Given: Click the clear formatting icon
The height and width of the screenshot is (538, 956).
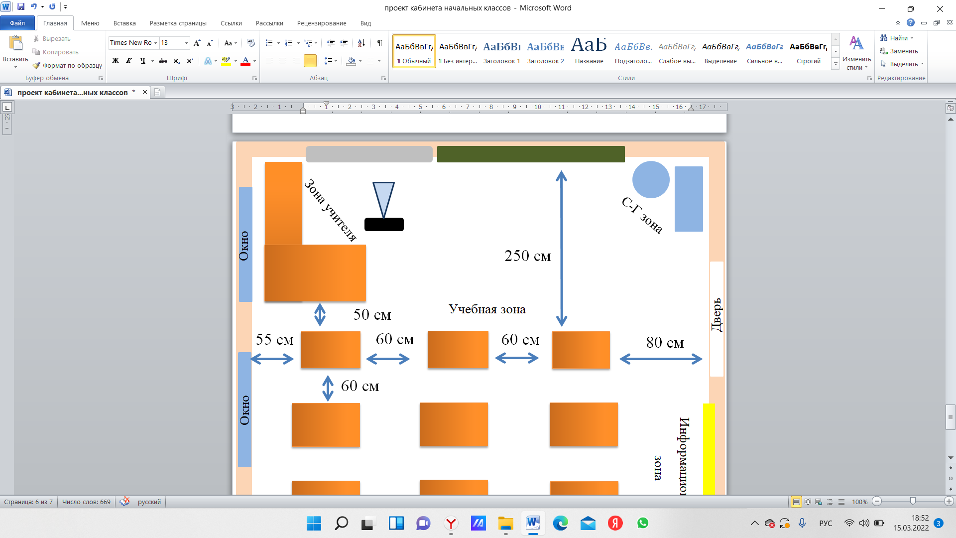Looking at the screenshot, I should (251, 43).
